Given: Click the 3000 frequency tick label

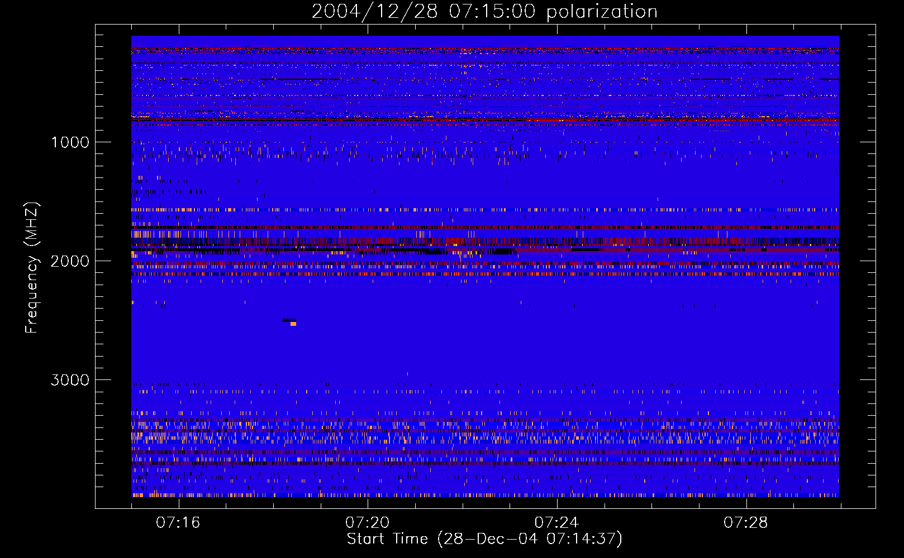Looking at the screenshot, I should pyautogui.click(x=70, y=380).
